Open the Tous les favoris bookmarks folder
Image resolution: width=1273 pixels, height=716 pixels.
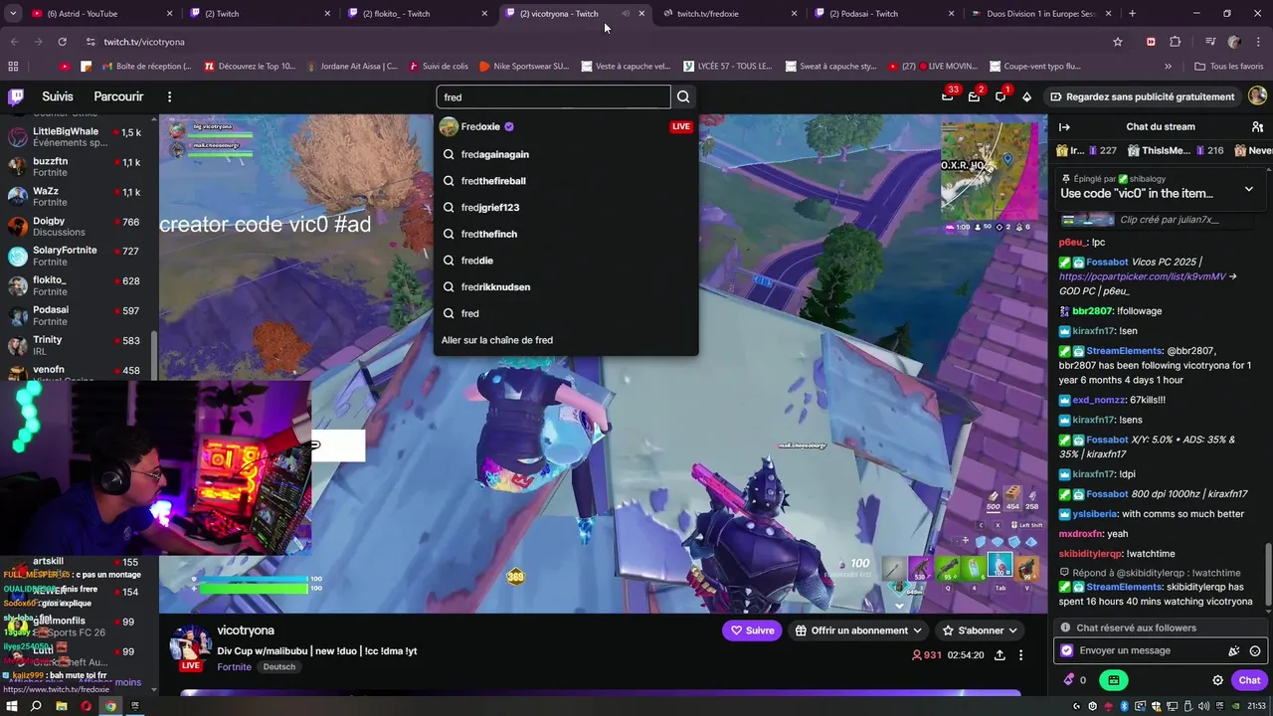coord(1229,67)
